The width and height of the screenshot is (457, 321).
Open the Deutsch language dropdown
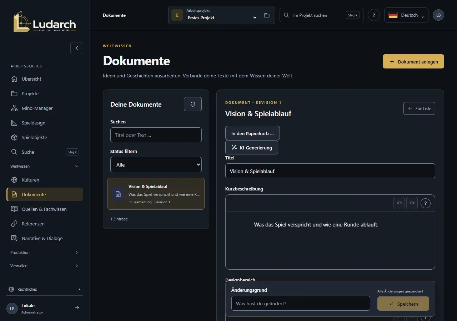pos(406,15)
